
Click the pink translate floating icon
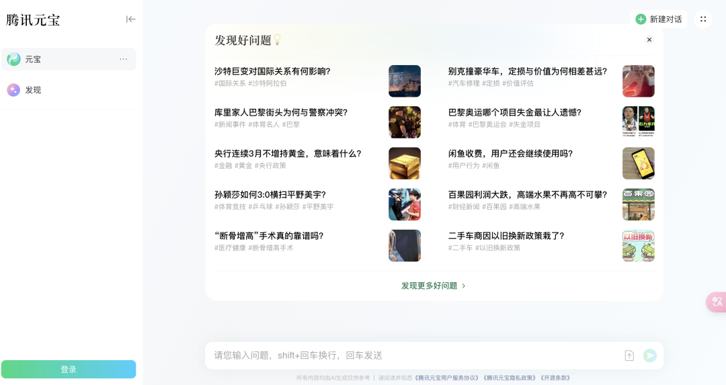click(717, 302)
